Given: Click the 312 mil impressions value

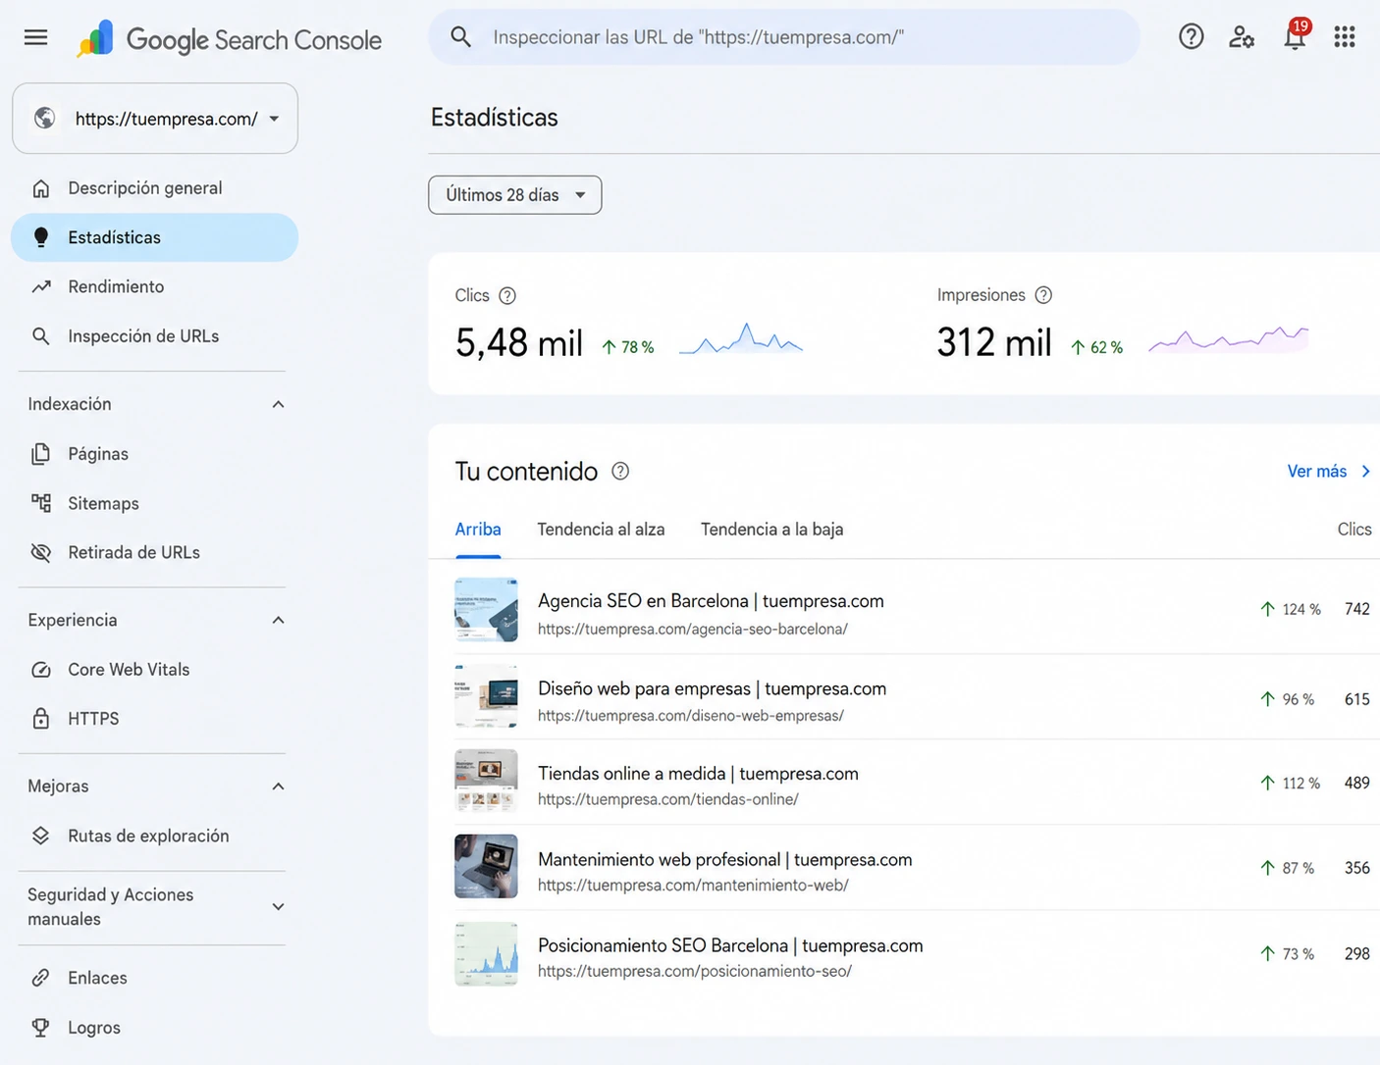Looking at the screenshot, I should tap(994, 343).
